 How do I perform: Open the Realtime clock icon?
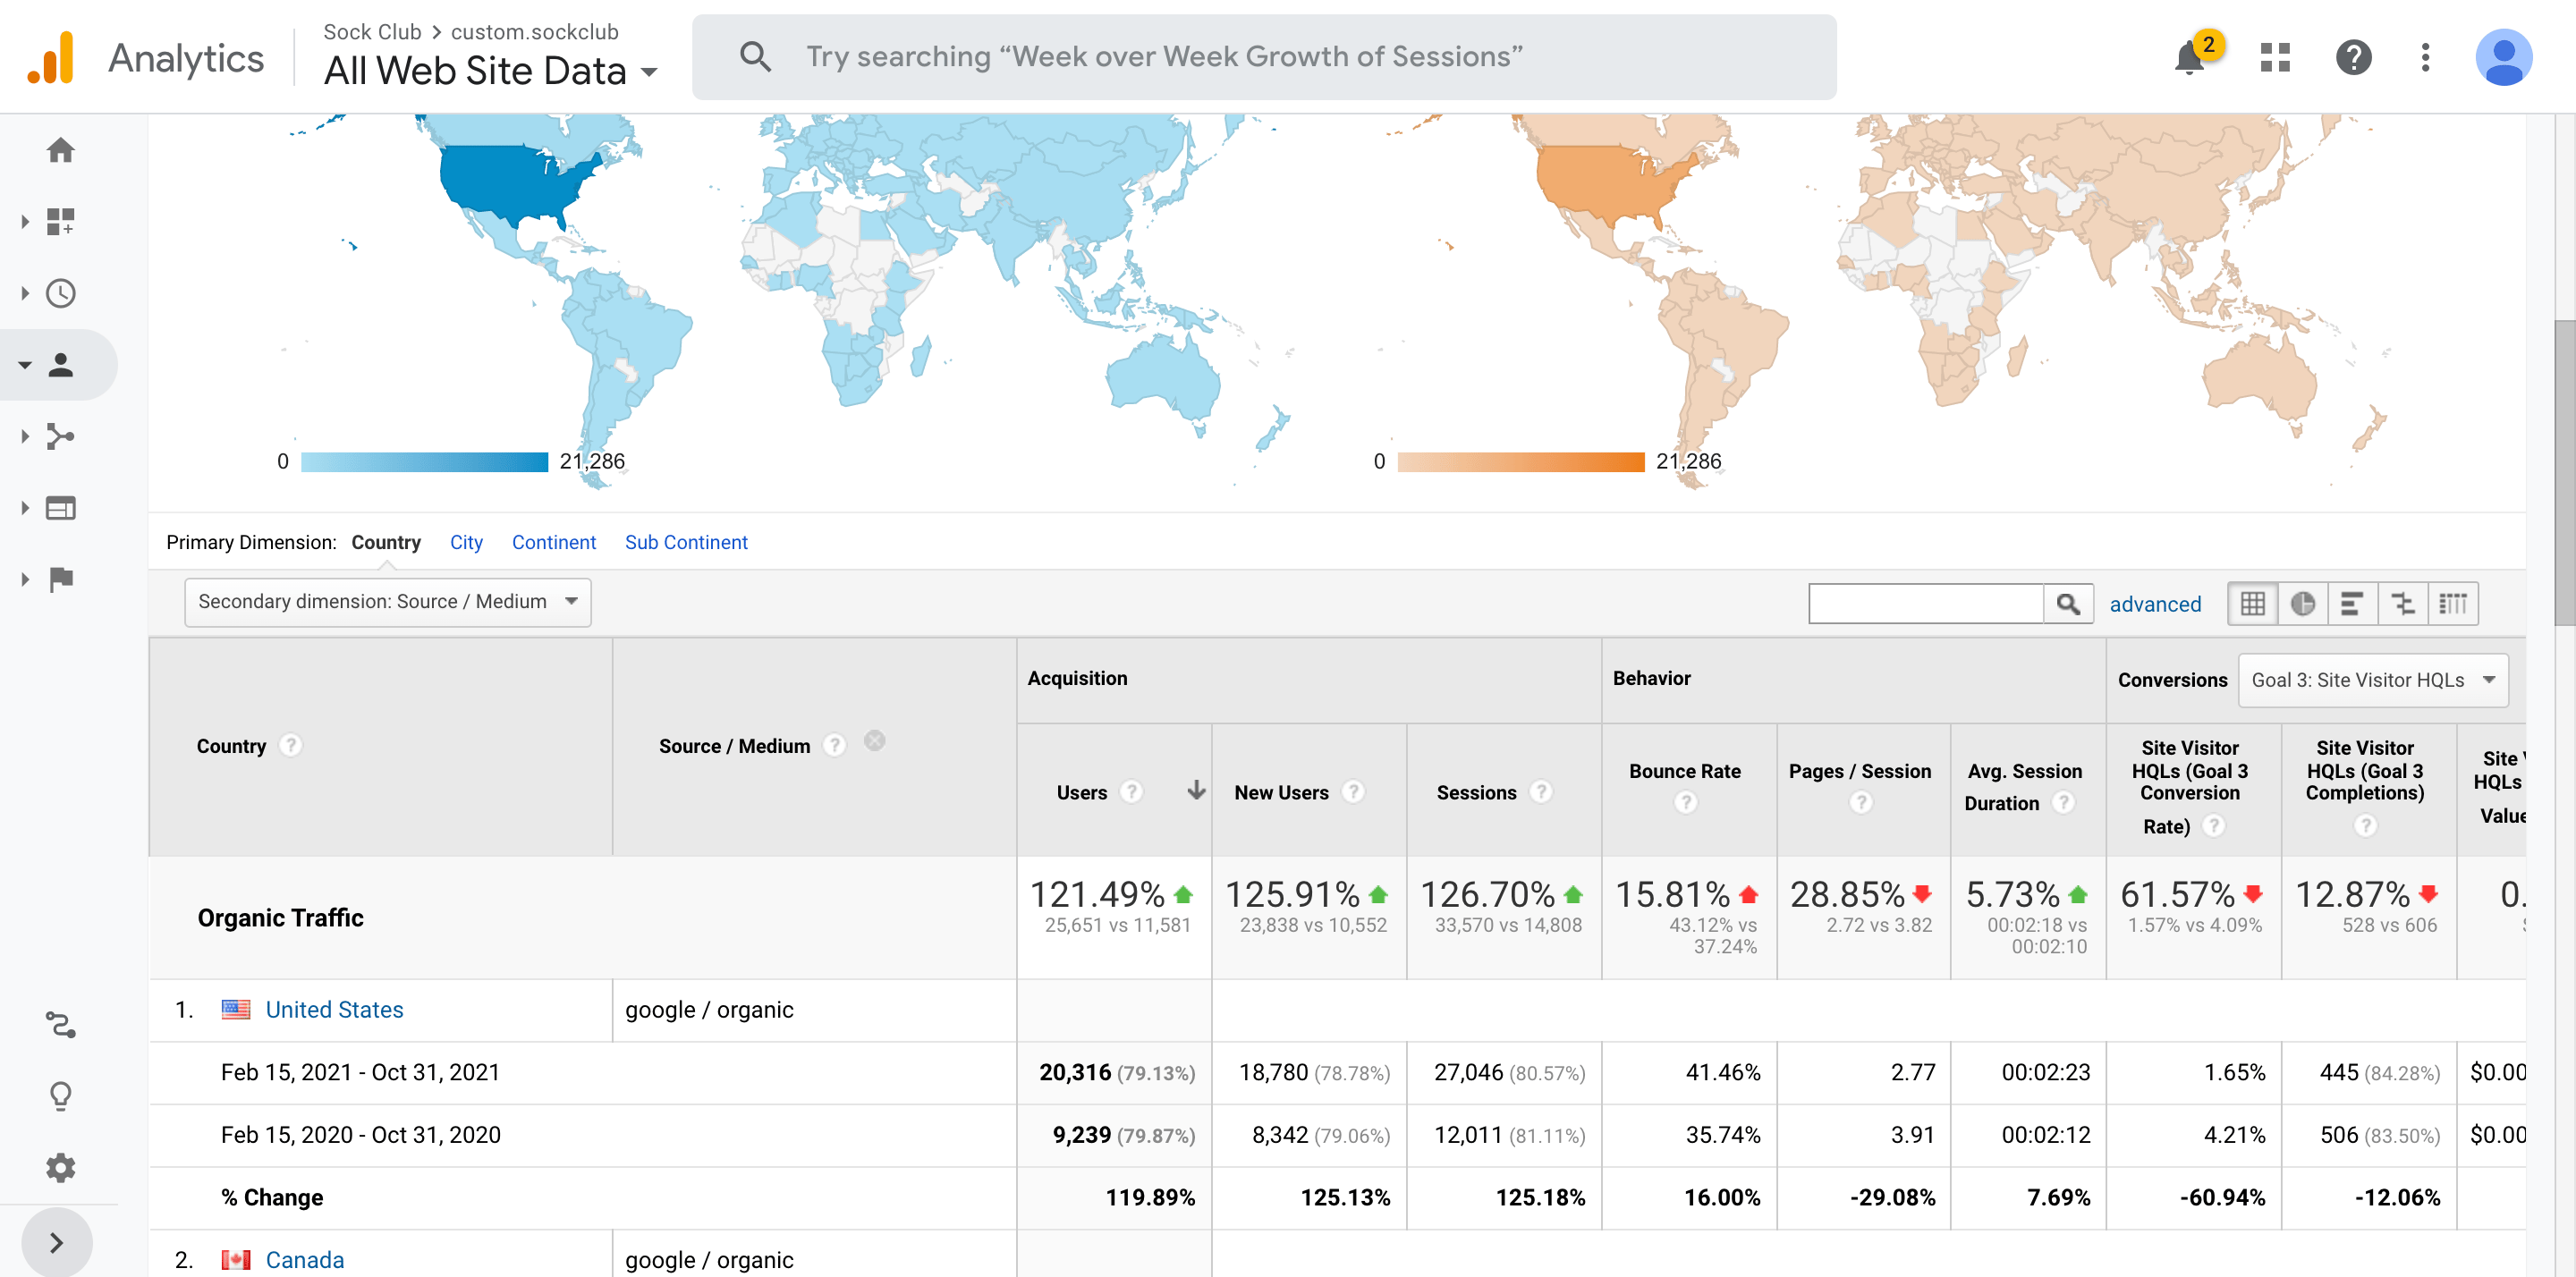[60, 293]
